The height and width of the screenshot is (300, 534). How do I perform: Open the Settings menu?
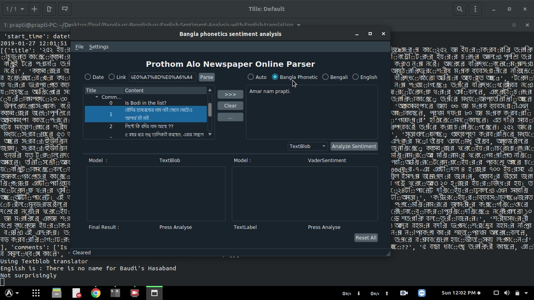click(x=99, y=46)
